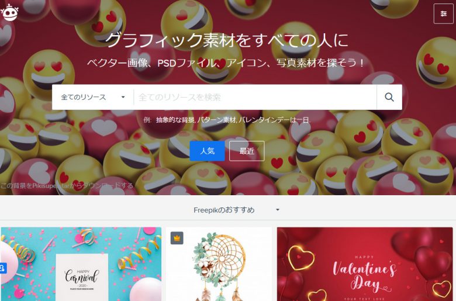Click the Freepik robot logo
This screenshot has height=301, width=456.
point(9,13)
